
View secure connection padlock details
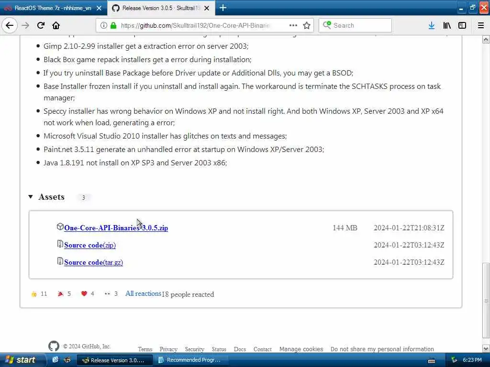click(x=113, y=25)
